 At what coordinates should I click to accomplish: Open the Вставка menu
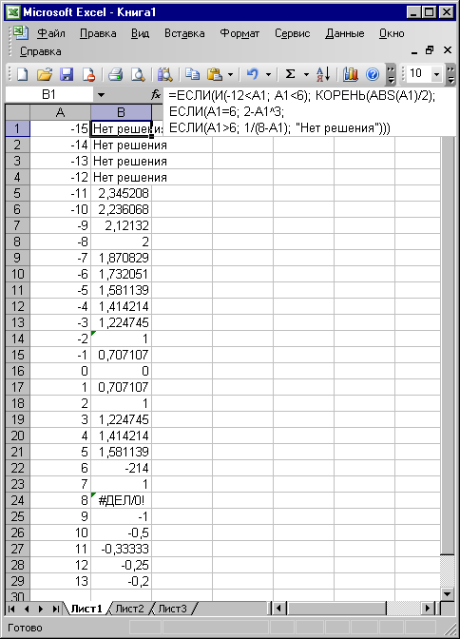(x=184, y=33)
